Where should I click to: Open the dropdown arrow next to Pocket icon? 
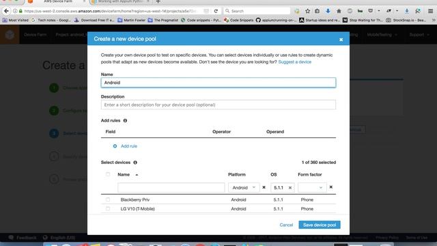[x=379, y=11]
